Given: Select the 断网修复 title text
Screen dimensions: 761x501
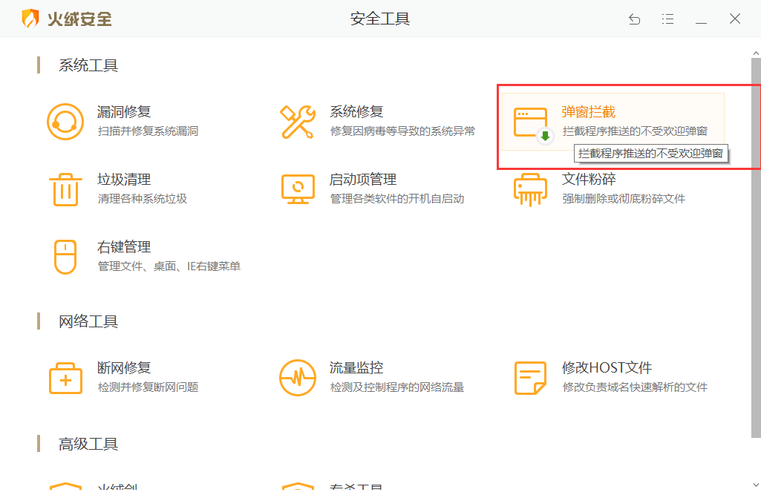Looking at the screenshot, I should point(124,368).
